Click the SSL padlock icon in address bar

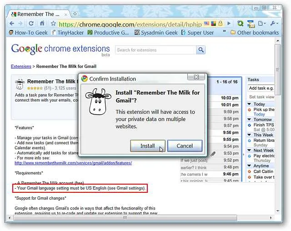[220, 23]
